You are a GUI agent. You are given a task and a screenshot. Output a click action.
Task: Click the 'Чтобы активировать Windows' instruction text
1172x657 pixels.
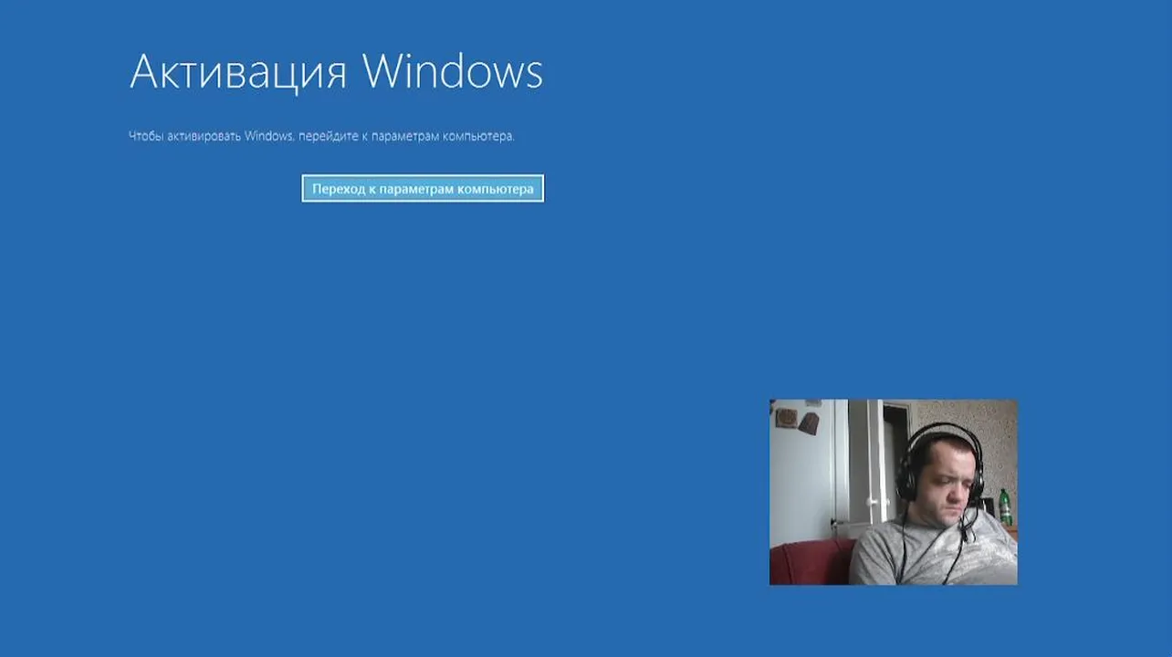click(322, 136)
